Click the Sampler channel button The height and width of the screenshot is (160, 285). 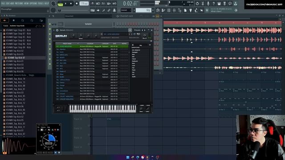(x=88, y=24)
